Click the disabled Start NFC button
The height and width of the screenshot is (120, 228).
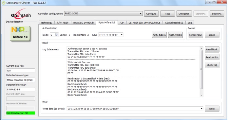(200, 14)
